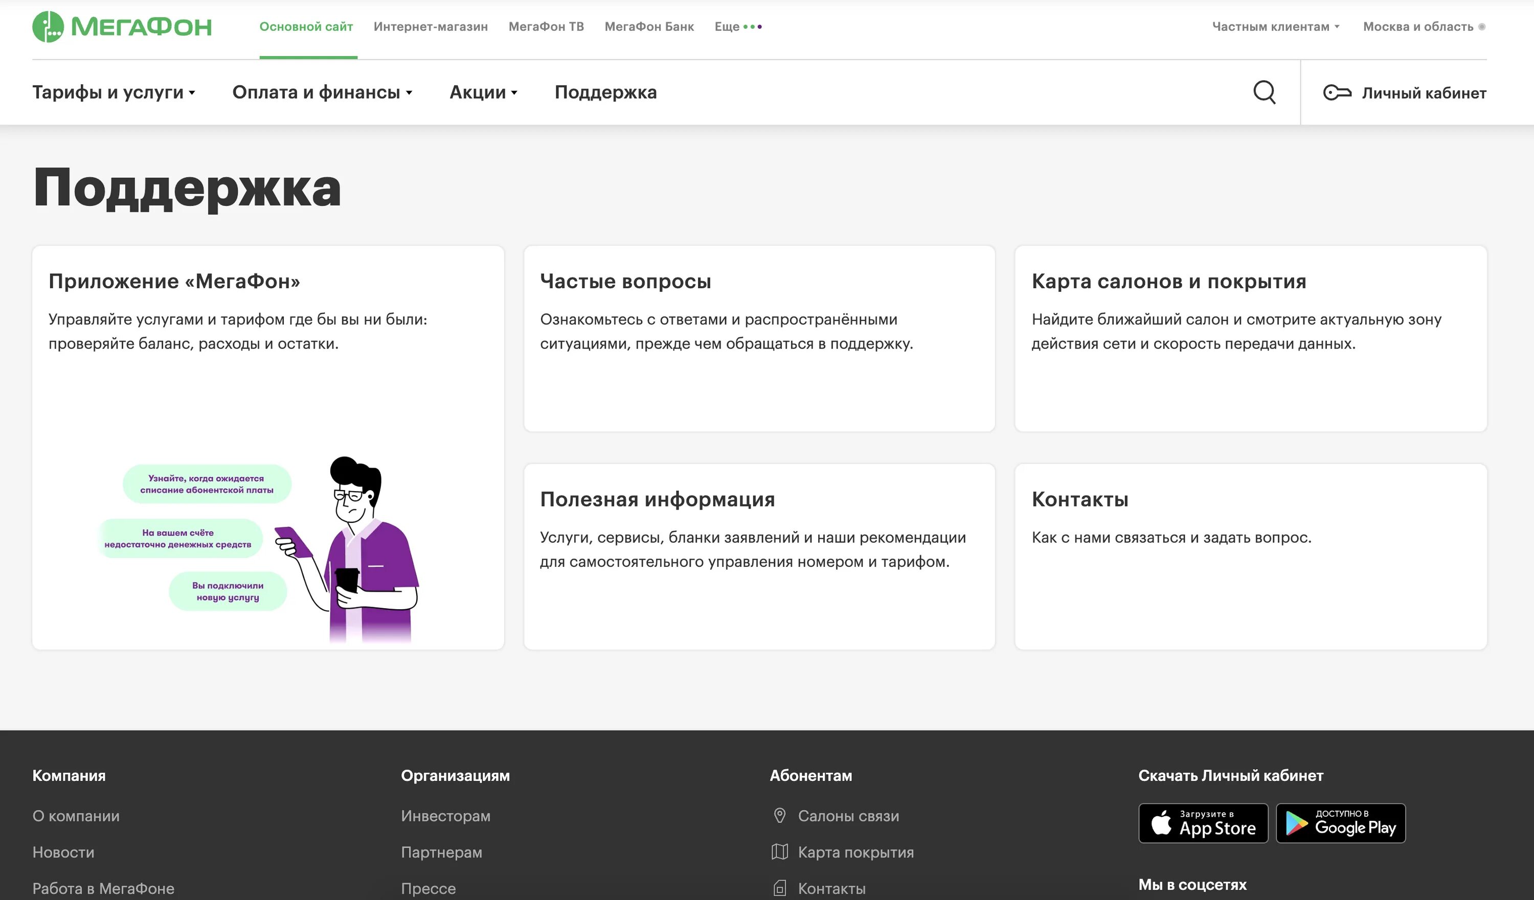Click the location dot next to Москва и область

(1482, 27)
